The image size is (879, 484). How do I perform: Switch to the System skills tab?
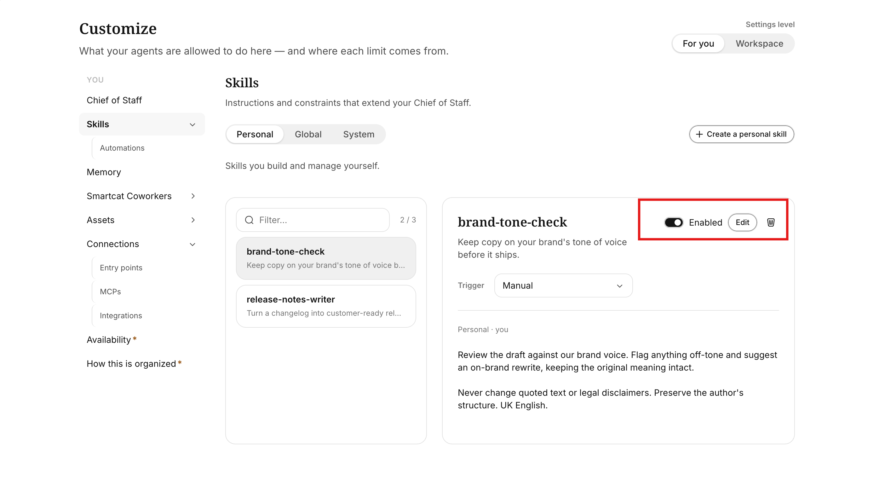tap(358, 134)
